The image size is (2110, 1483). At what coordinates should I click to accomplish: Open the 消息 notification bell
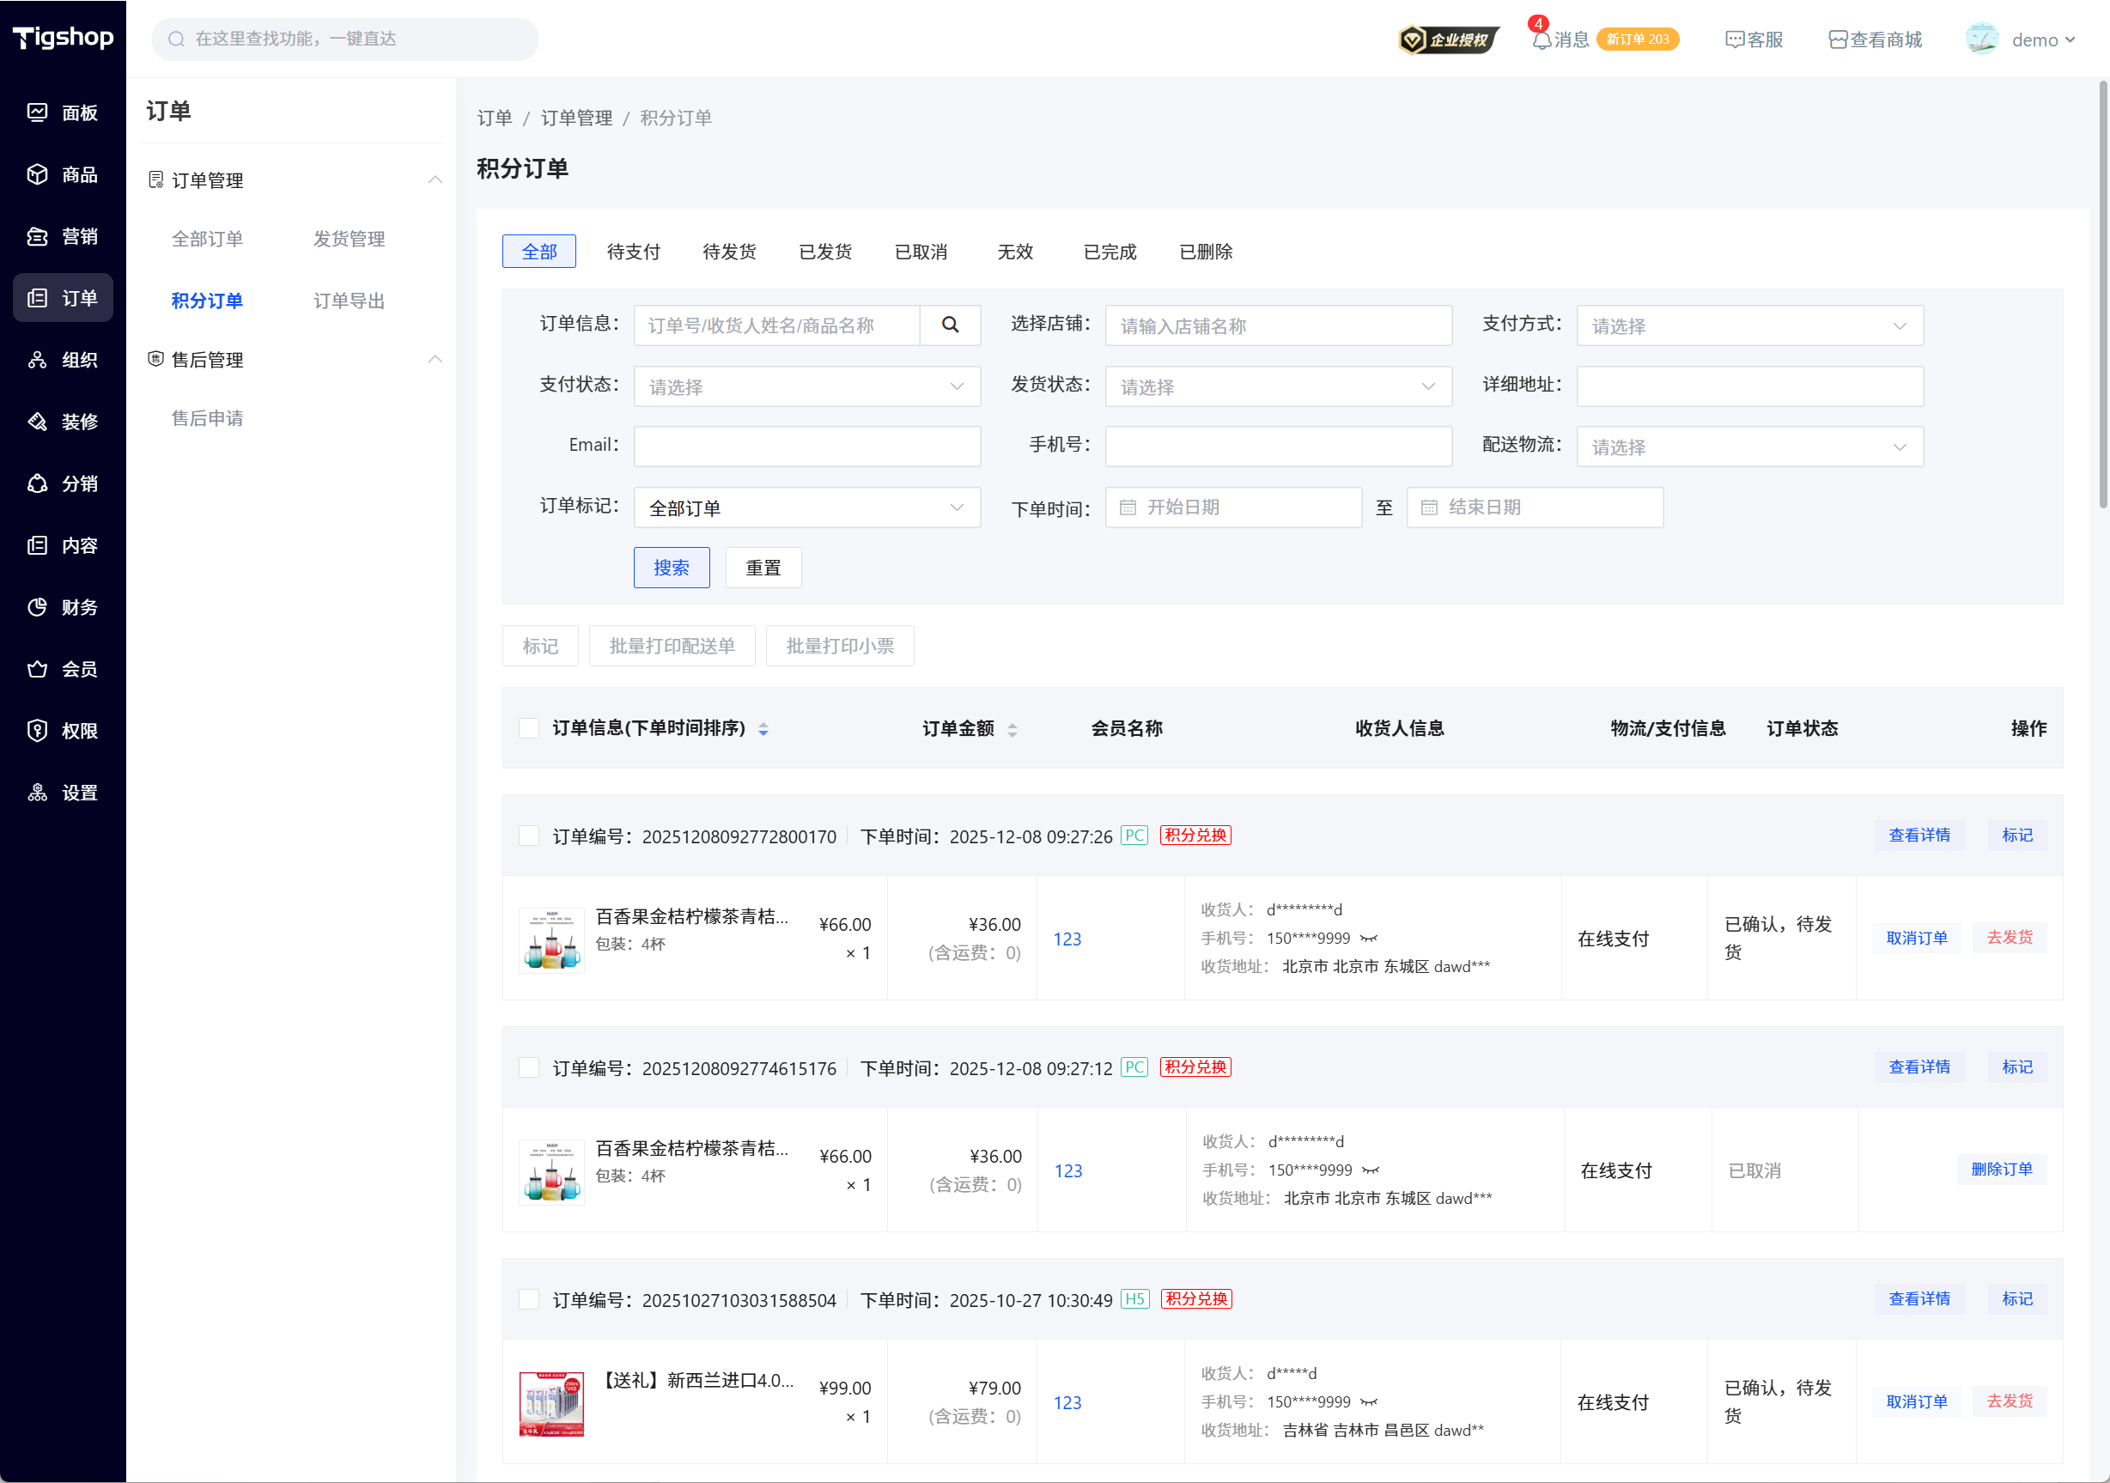(1541, 40)
